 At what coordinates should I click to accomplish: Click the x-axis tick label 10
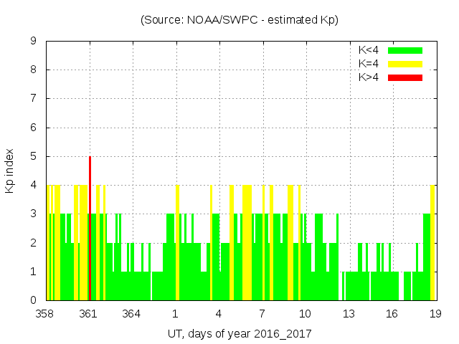pyautogui.click(x=305, y=314)
